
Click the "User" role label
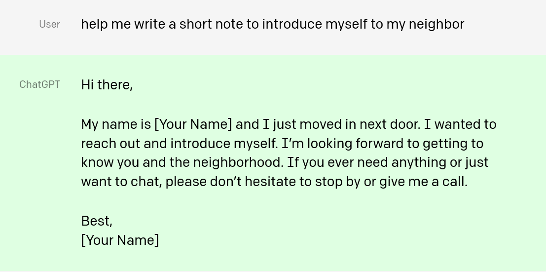point(49,24)
